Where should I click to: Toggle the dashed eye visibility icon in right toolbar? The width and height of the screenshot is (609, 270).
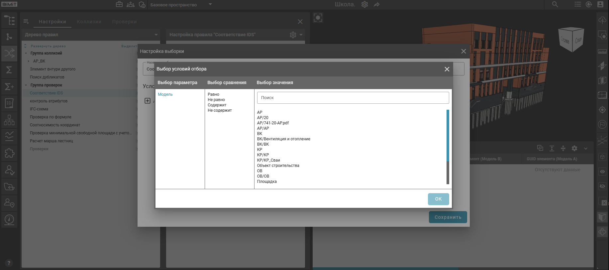602,172
